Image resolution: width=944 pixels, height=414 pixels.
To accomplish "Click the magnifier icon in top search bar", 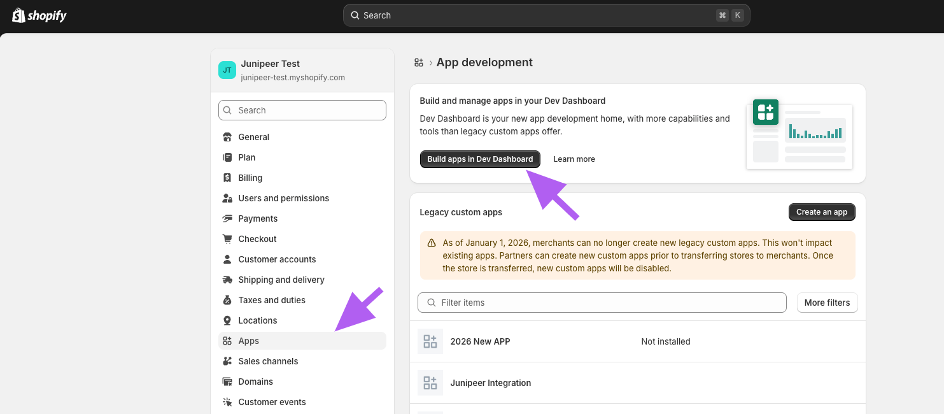I will click(355, 15).
